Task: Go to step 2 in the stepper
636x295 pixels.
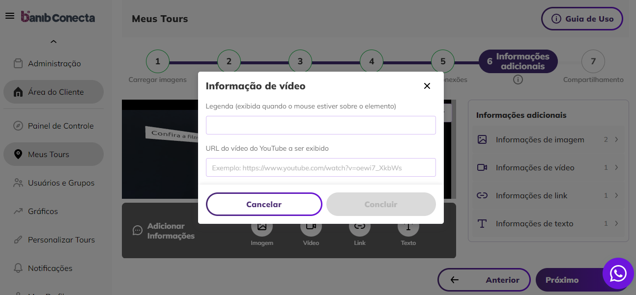Action: (x=229, y=61)
